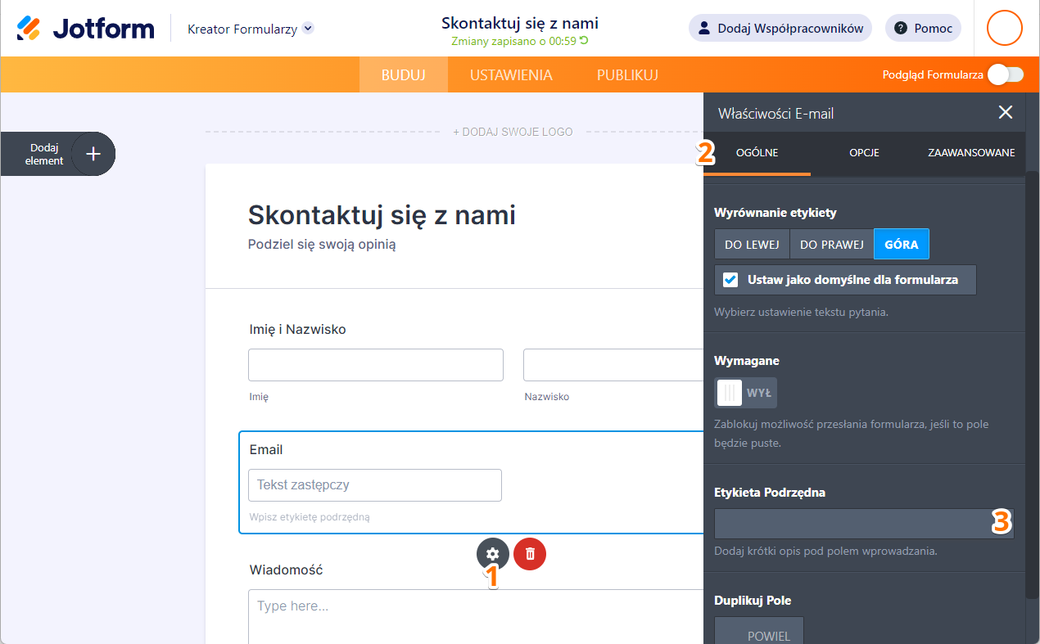The image size is (1040, 644).
Task: Close the Właściwości E-mail panel
Action: [1006, 113]
